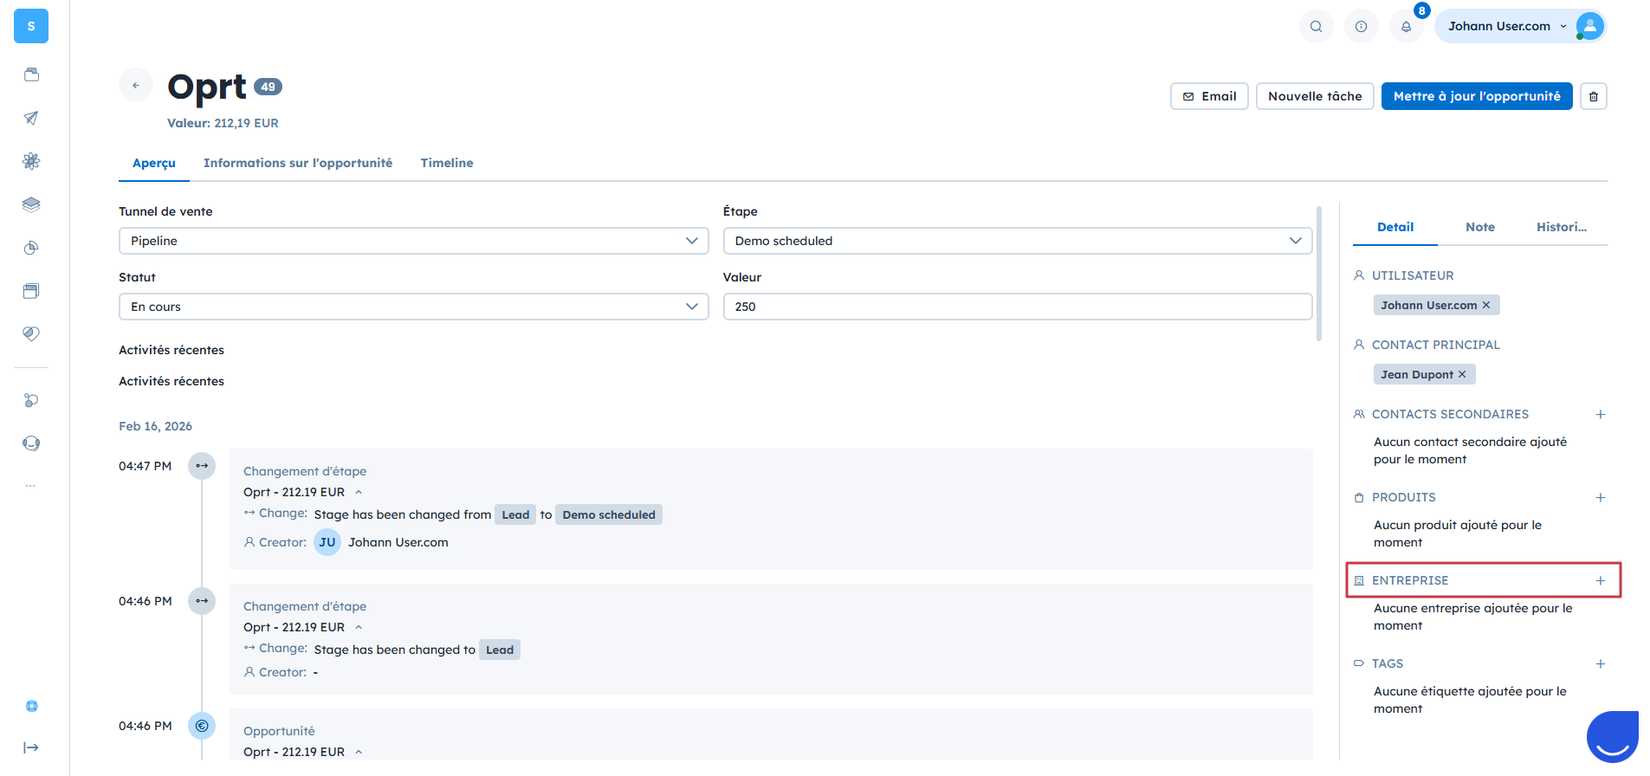The height and width of the screenshot is (776, 1650).
Task: Click Mettre à jour l'opportunité button
Action: [x=1477, y=96]
